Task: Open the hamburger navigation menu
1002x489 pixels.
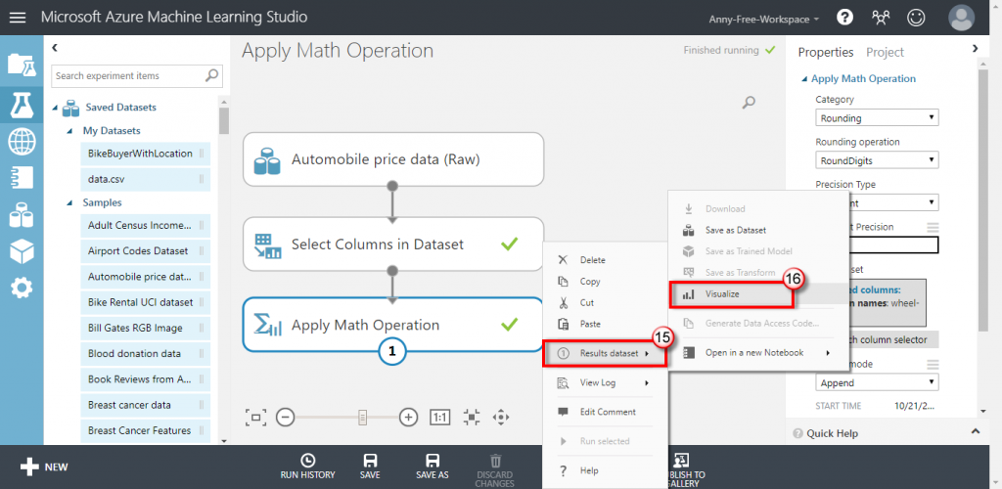Action: pos(18,18)
